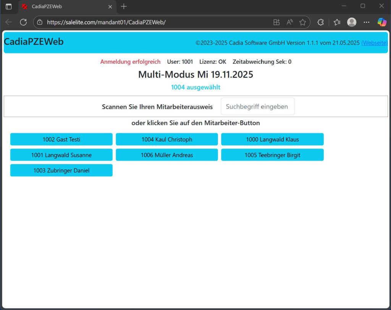
Task: Select employee 1002 Gast Testi
Action: coord(61,139)
